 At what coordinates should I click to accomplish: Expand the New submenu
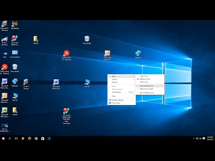[x=121, y=96]
